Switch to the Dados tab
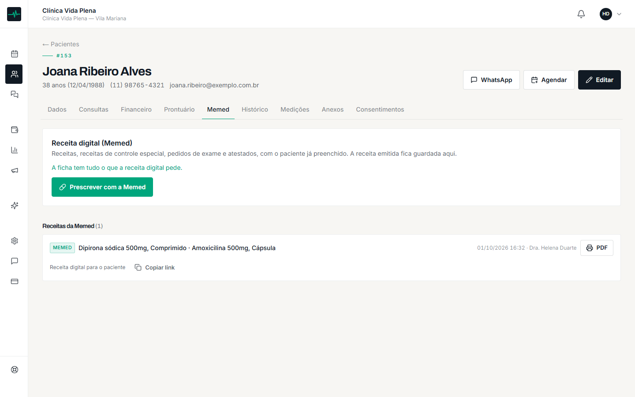The height and width of the screenshot is (397, 635). [x=57, y=109]
